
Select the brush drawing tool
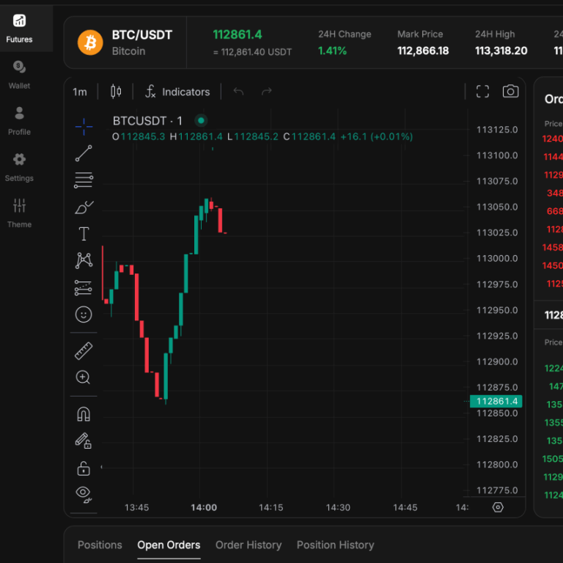[x=84, y=207]
